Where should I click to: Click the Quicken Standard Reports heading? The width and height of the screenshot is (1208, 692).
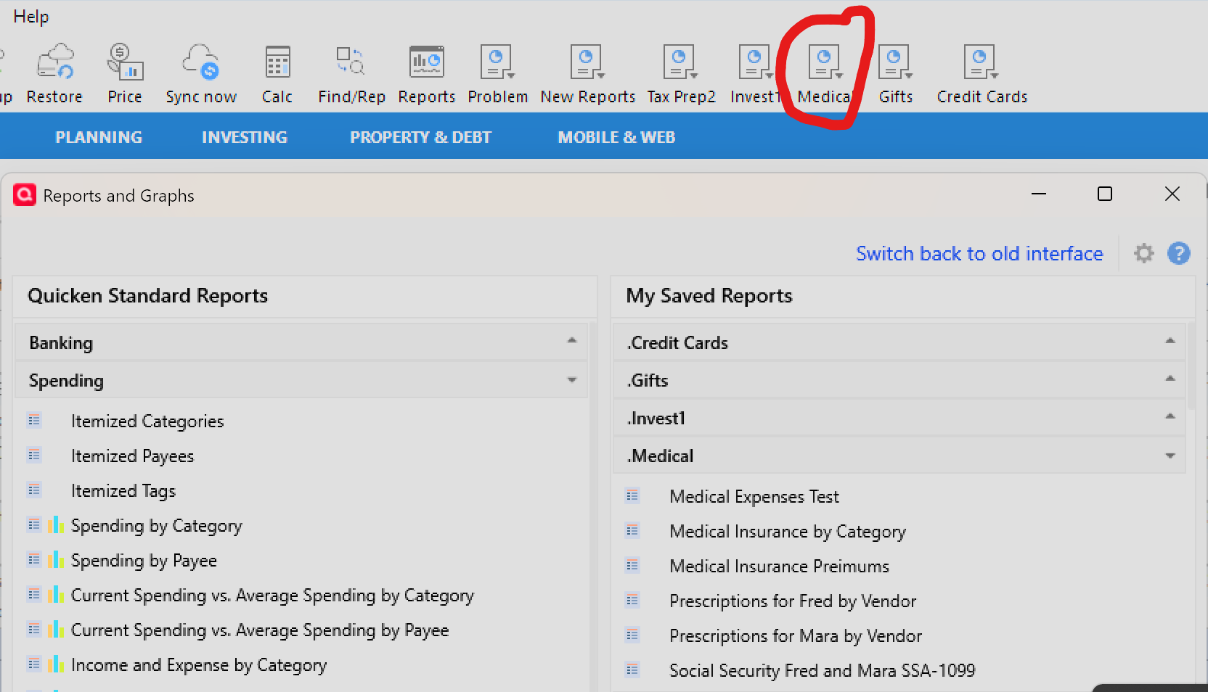pos(148,296)
